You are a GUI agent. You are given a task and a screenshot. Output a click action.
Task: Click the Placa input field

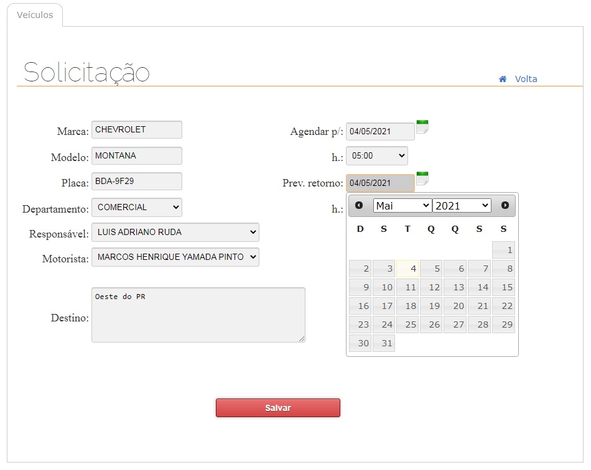(137, 182)
